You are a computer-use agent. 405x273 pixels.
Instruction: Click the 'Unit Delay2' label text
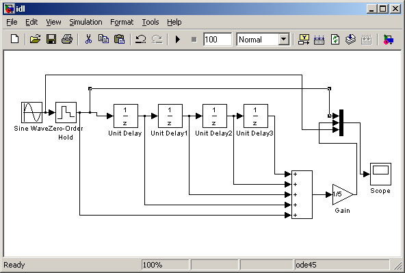(x=213, y=133)
